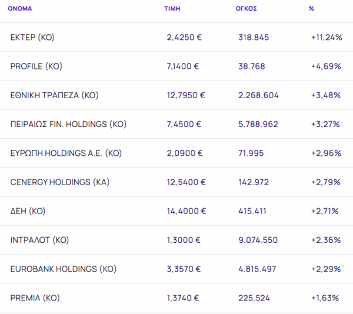
Task: Click ΠΕΙΡΑΙΩΣ FIN. HOLDINGS (ΚΟ)
Action: click(x=68, y=124)
